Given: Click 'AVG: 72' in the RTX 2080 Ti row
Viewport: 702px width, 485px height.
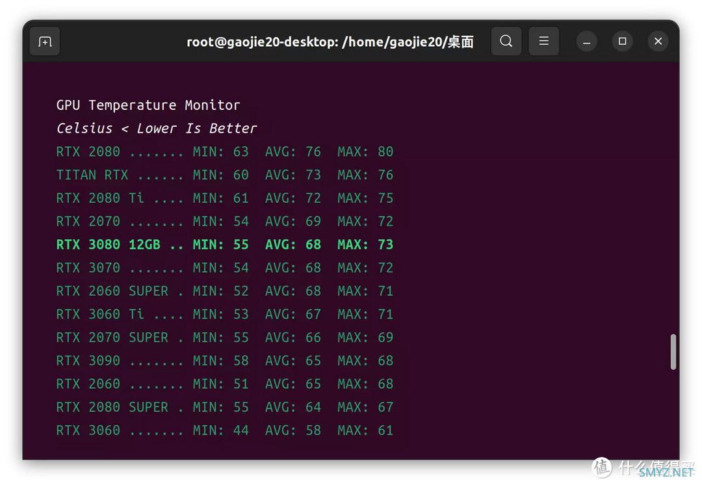Looking at the screenshot, I should tap(293, 198).
